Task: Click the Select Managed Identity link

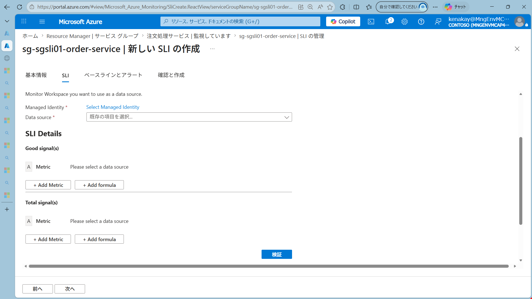Action: (112, 107)
